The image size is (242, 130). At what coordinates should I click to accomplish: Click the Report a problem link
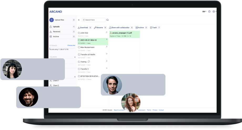coord(119,110)
